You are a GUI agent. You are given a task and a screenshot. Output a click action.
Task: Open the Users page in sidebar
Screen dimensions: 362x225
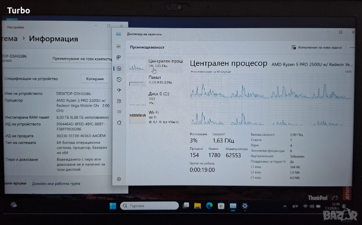click(119, 101)
